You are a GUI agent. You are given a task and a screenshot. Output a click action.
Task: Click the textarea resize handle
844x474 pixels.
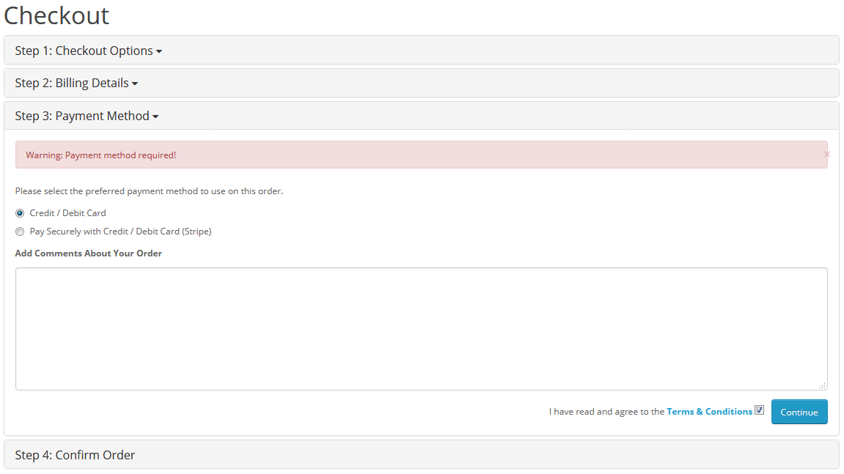coord(822,385)
